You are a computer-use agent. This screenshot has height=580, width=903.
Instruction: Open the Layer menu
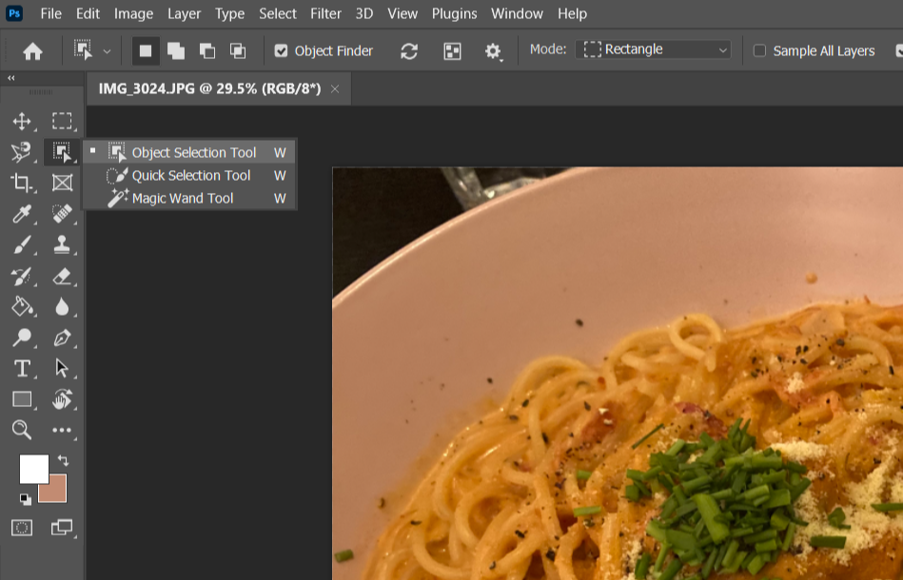pyautogui.click(x=185, y=14)
